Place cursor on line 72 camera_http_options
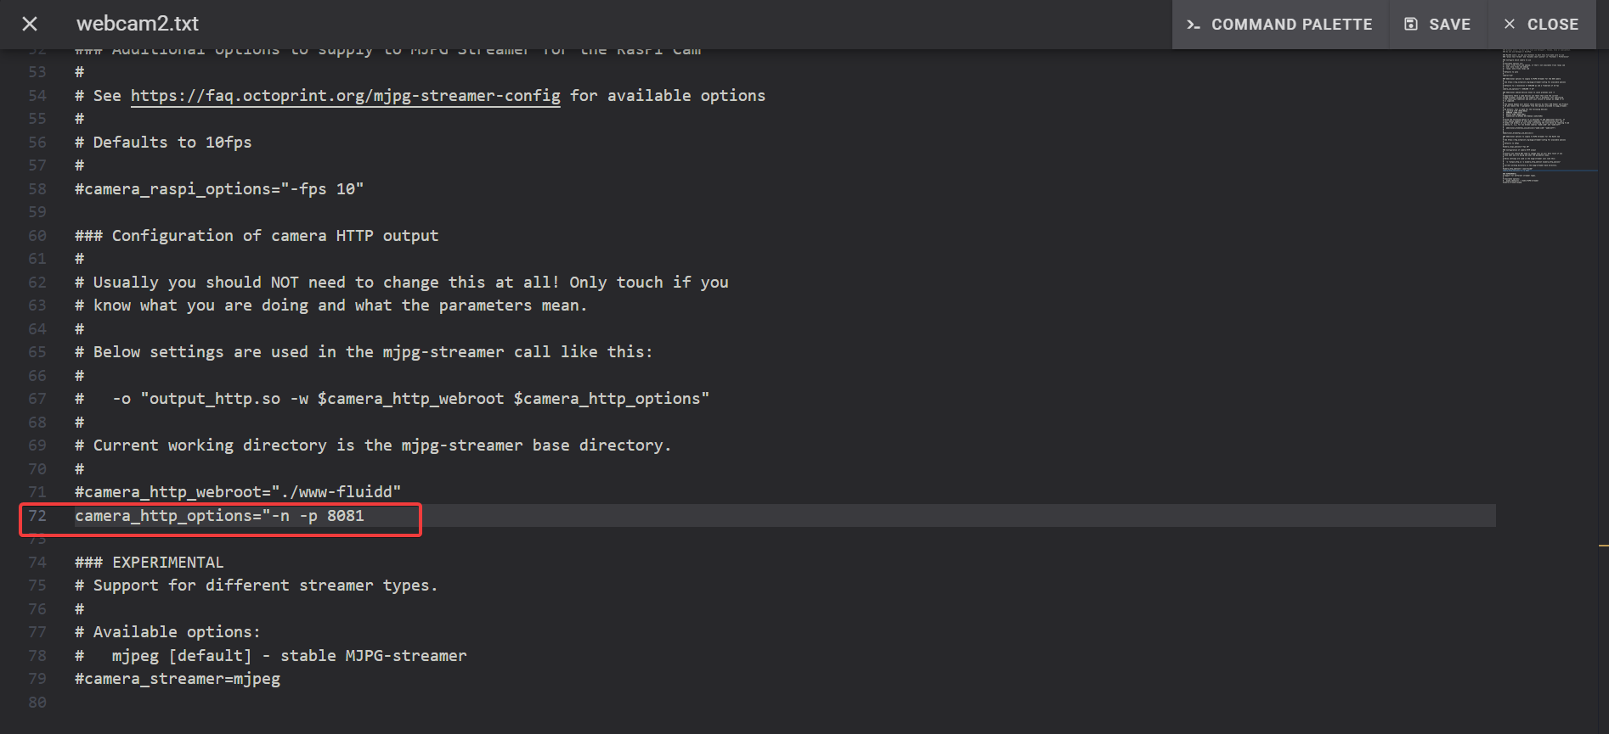1609x734 pixels. (219, 516)
